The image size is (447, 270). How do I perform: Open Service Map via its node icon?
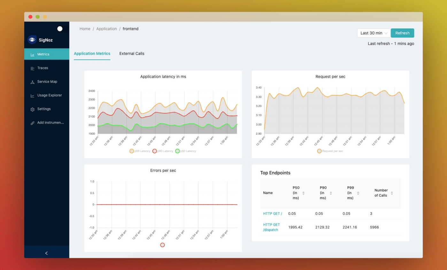click(x=32, y=82)
